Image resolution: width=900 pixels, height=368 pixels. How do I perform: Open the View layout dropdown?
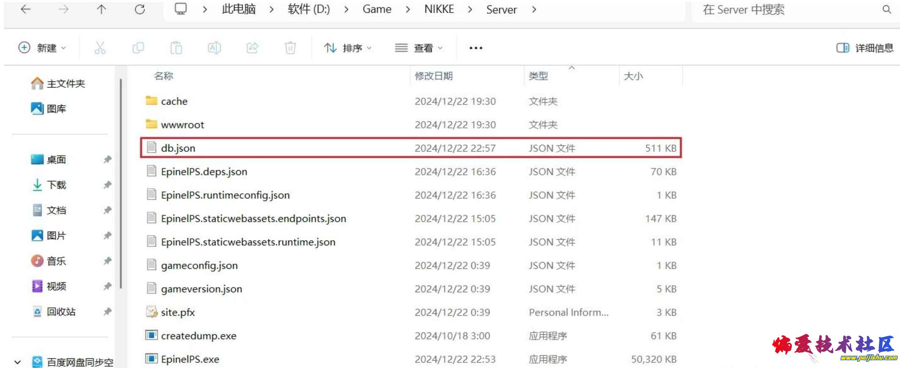click(x=419, y=48)
